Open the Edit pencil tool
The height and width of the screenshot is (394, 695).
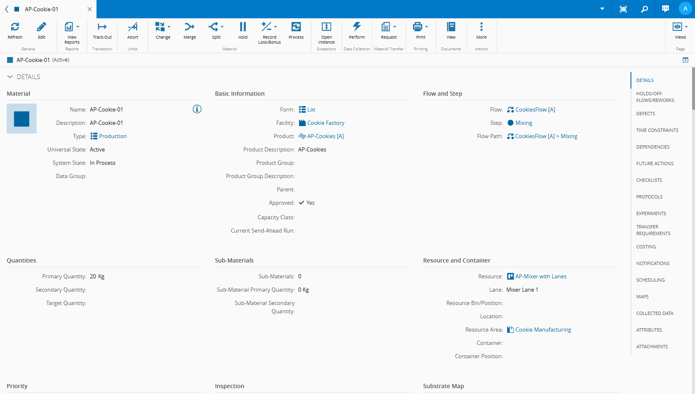42,27
